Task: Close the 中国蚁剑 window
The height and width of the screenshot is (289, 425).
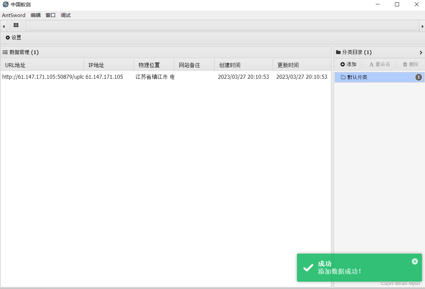Action: coord(416,4)
